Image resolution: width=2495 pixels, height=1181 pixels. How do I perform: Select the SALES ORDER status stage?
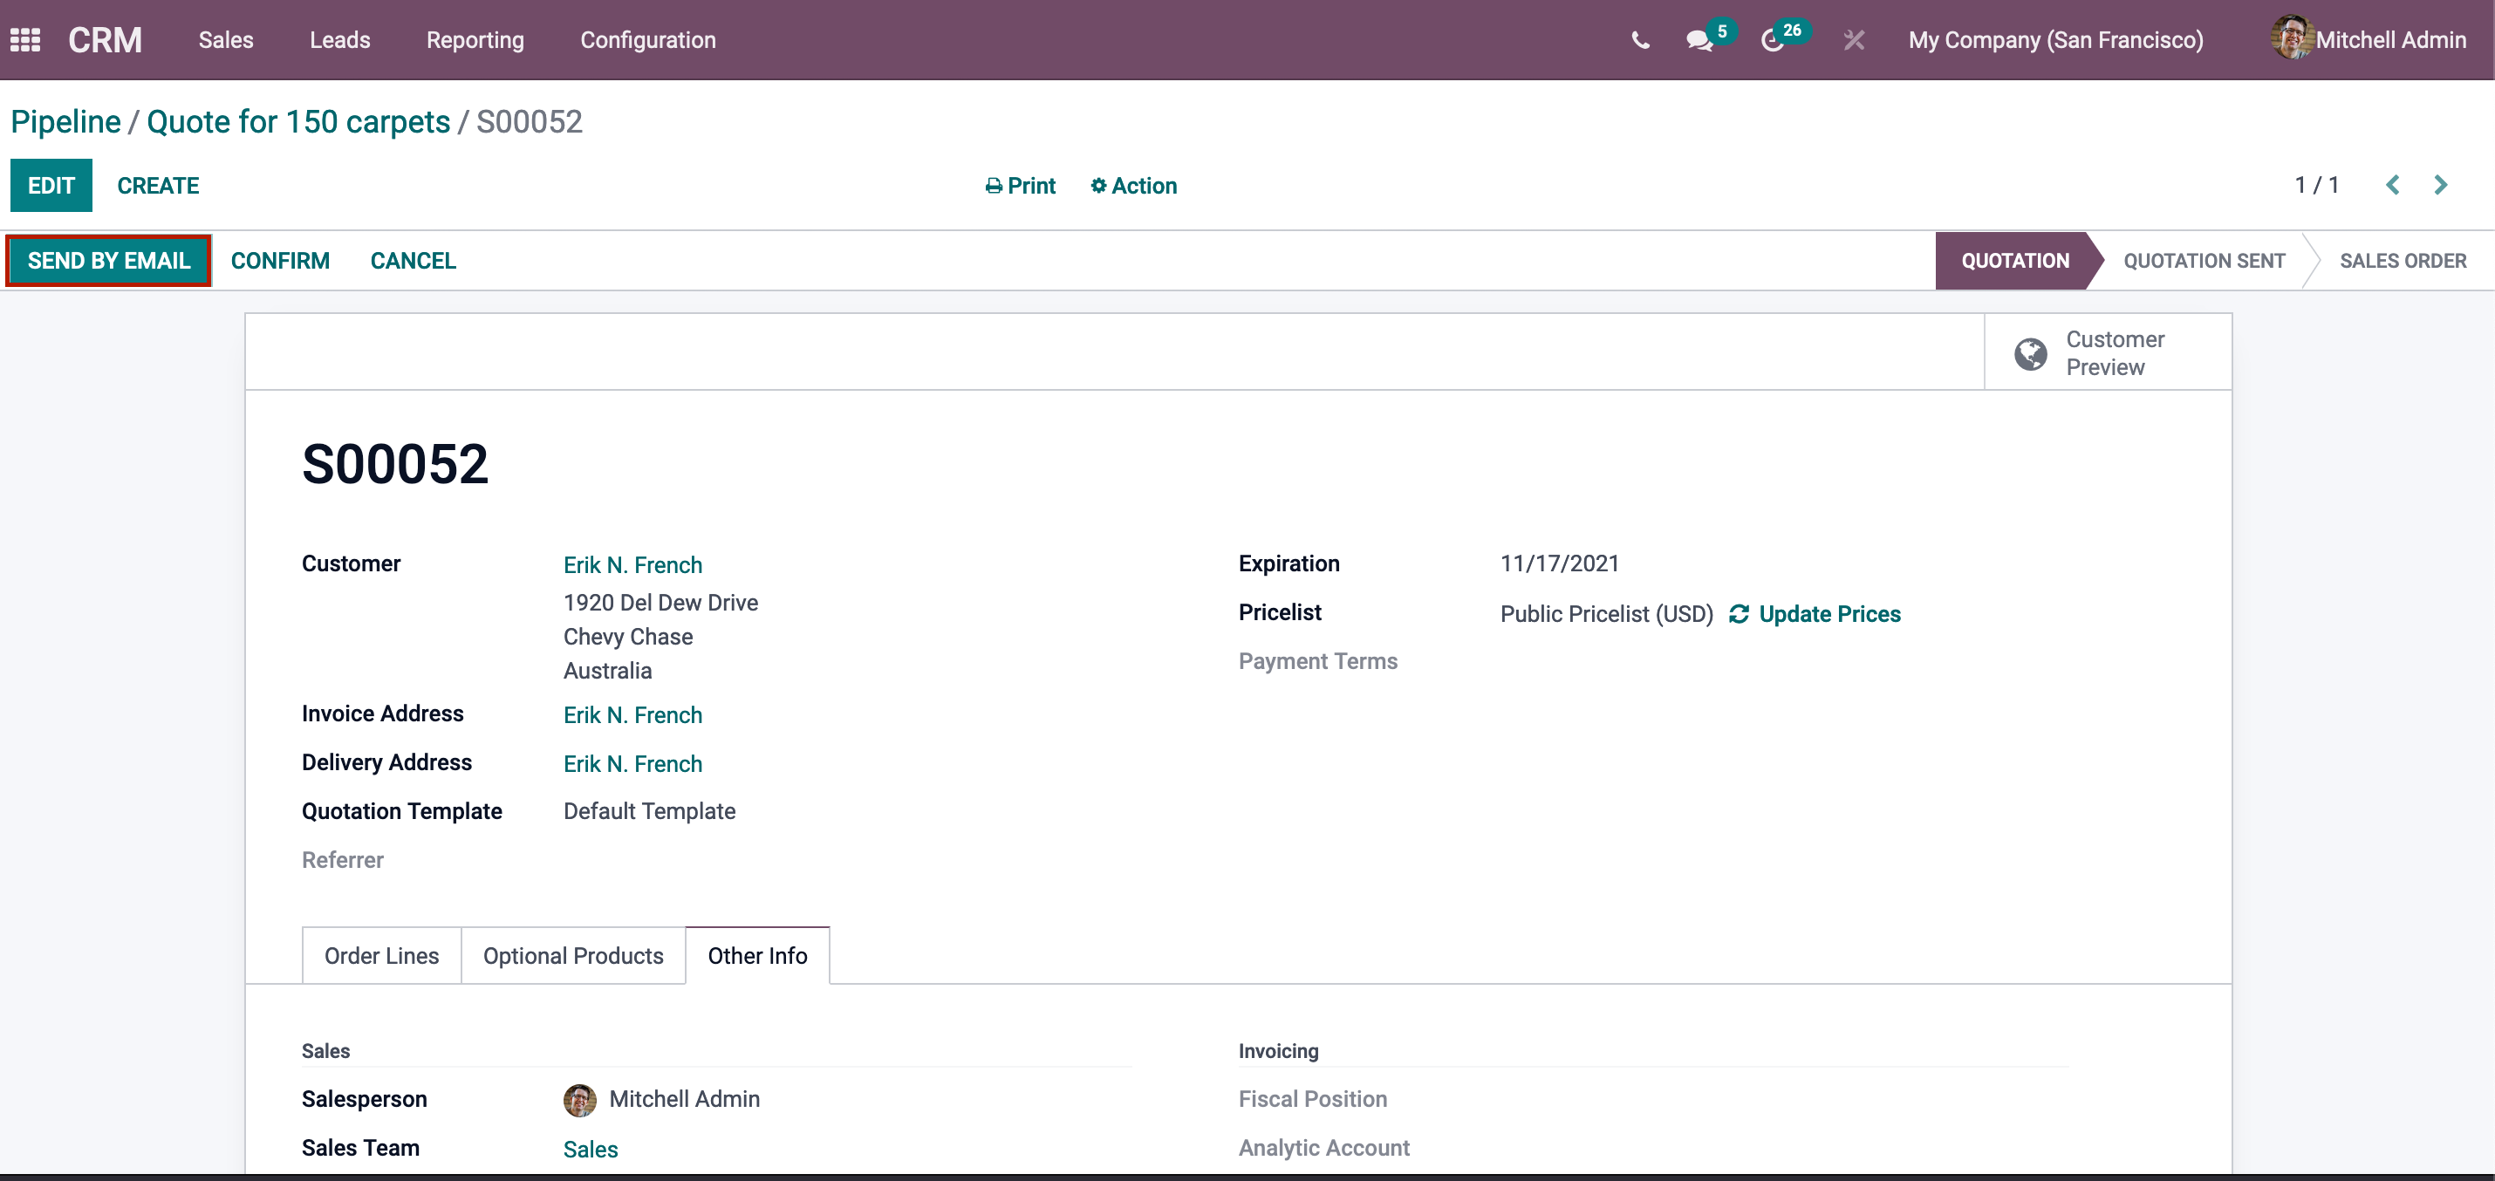pos(2402,261)
